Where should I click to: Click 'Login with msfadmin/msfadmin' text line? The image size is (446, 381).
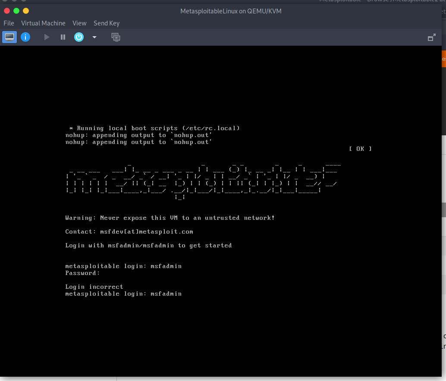pos(148,246)
